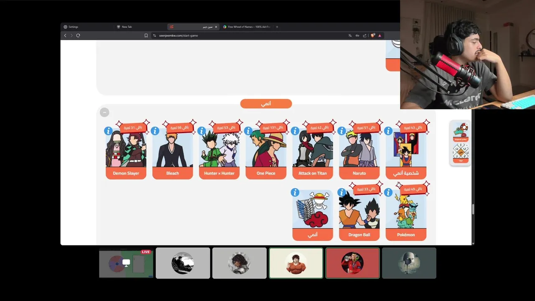Pick the Pokémon category
Image resolution: width=535 pixels, height=301 pixels.
coord(406,215)
